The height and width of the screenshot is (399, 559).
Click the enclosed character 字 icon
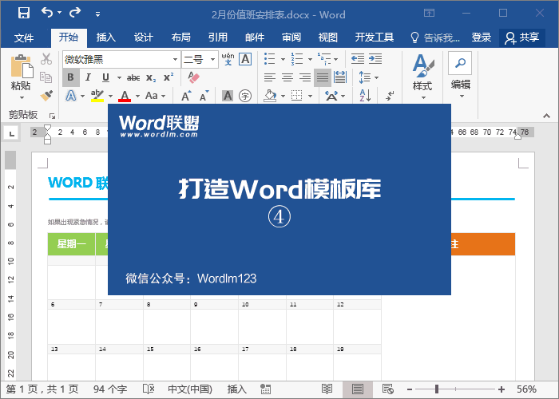pos(245,96)
